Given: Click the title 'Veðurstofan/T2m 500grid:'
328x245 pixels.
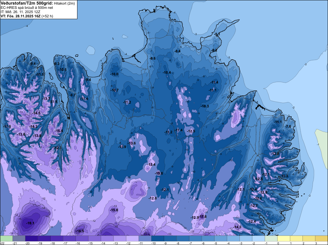Looking at the screenshot, I should point(27,3).
